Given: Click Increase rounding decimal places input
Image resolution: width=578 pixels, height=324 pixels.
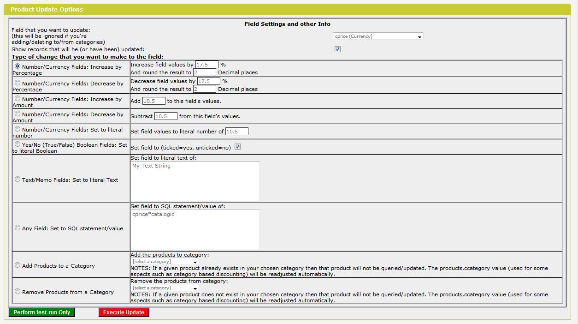Looking at the screenshot, I should click(x=205, y=72).
